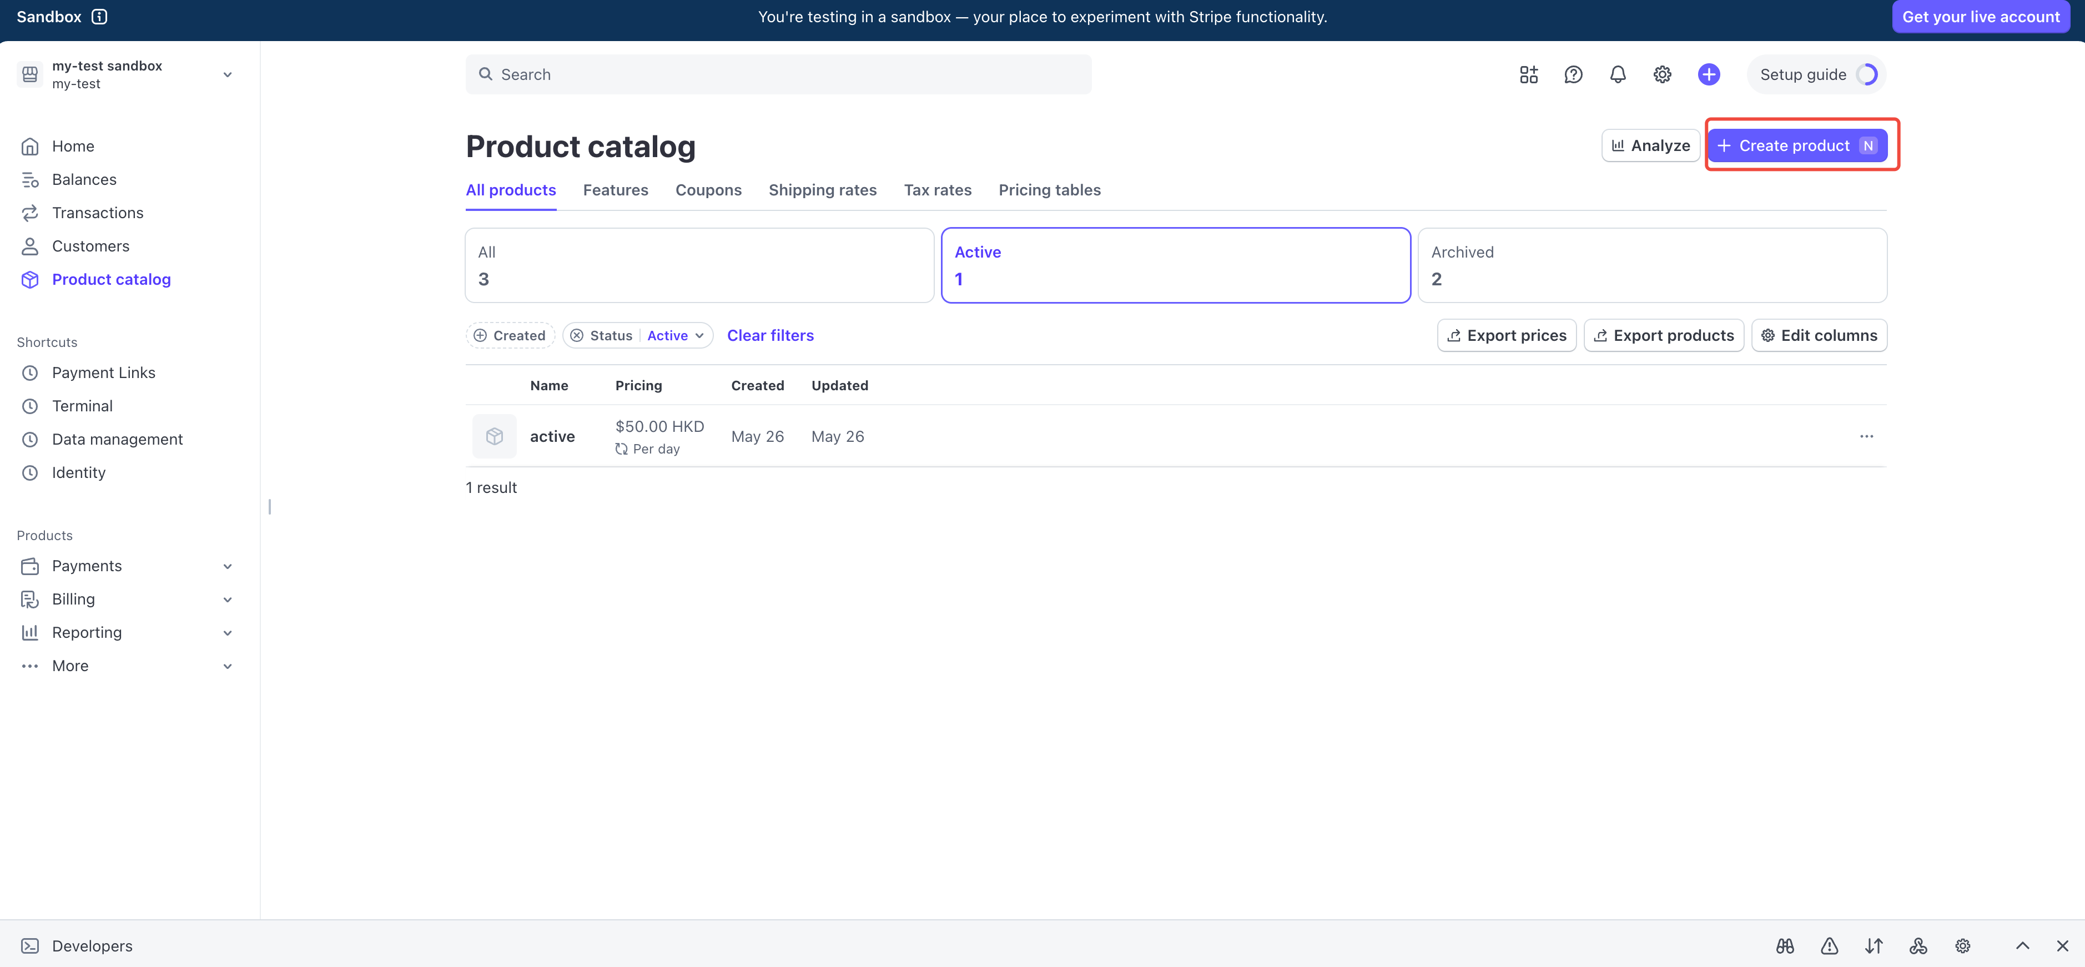Open settings gear in top bar
The image size is (2085, 967).
(1661, 74)
